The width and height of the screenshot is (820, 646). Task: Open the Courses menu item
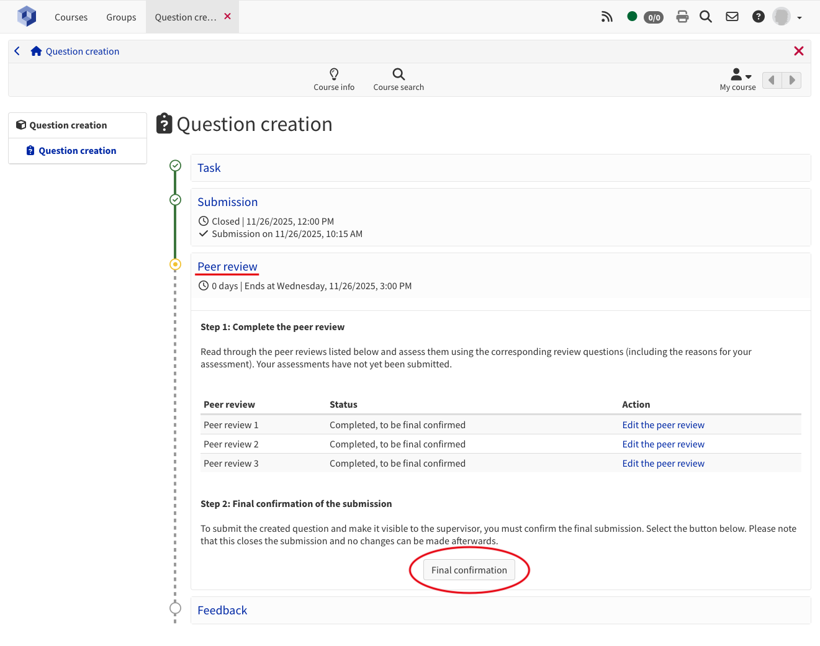click(71, 17)
